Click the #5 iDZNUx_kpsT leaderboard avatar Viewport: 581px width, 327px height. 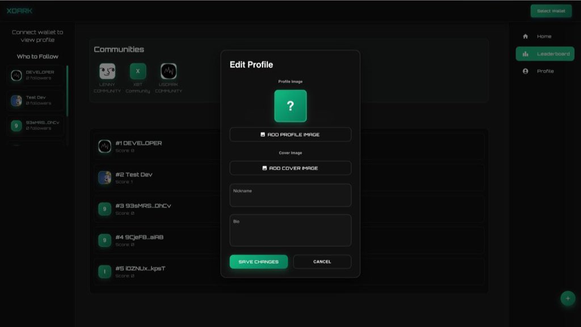point(104,272)
